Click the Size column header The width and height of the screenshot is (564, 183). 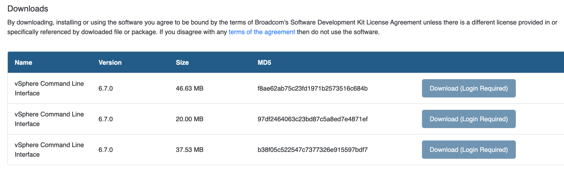pyautogui.click(x=182, y=63)
